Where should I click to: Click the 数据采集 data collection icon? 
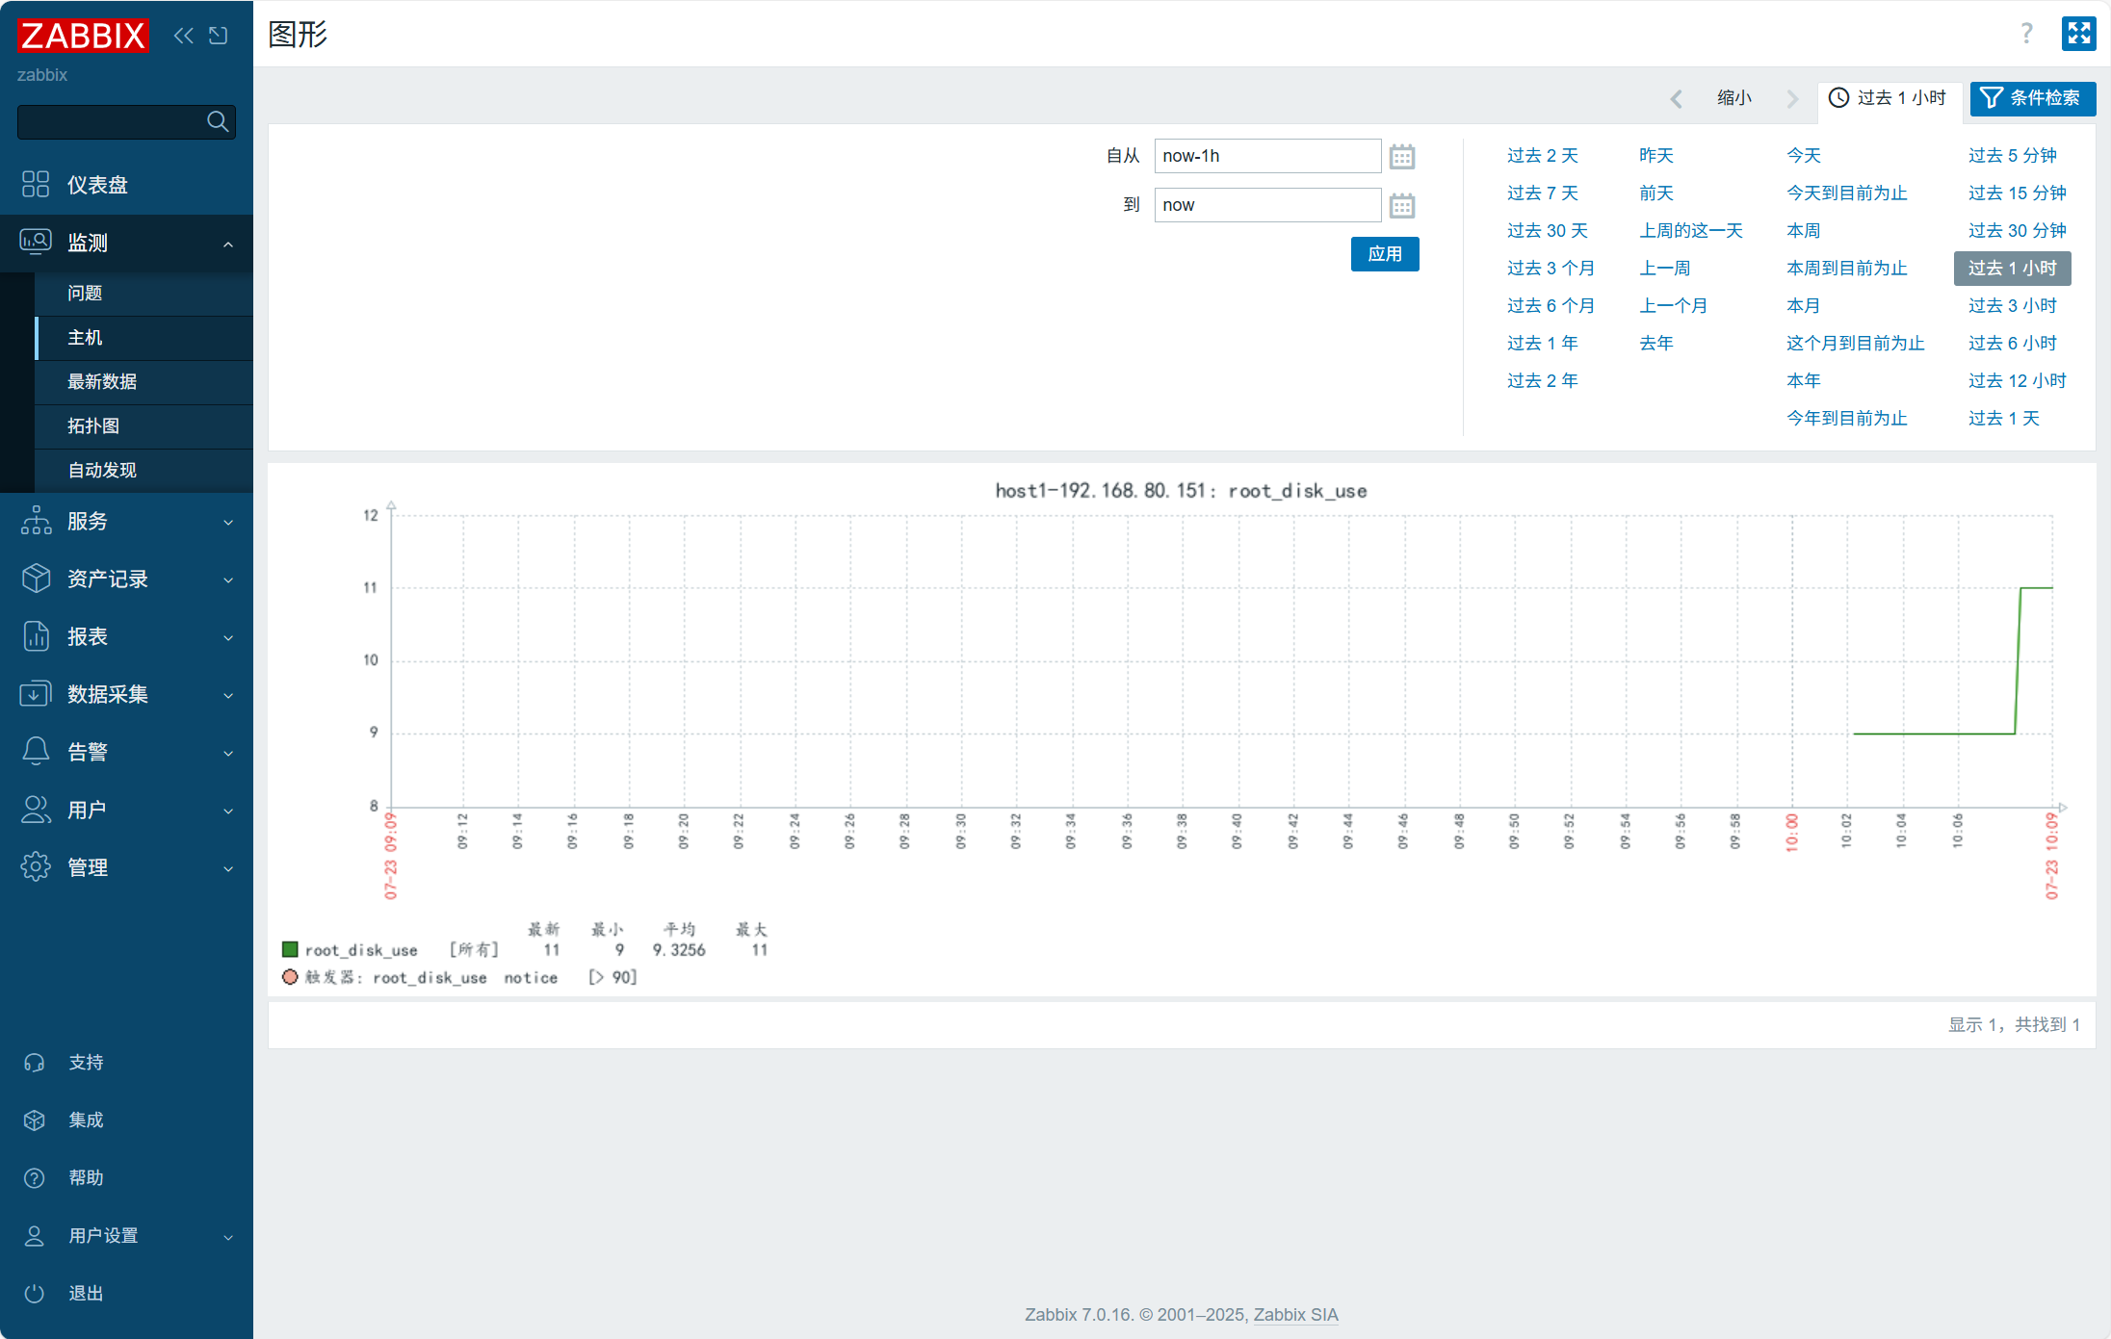36,694
